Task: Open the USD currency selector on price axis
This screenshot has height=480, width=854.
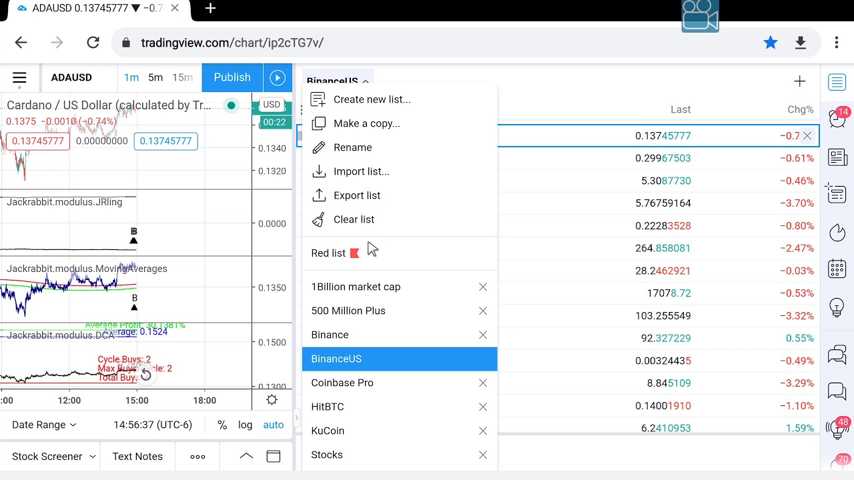Action: pos(272,105)
